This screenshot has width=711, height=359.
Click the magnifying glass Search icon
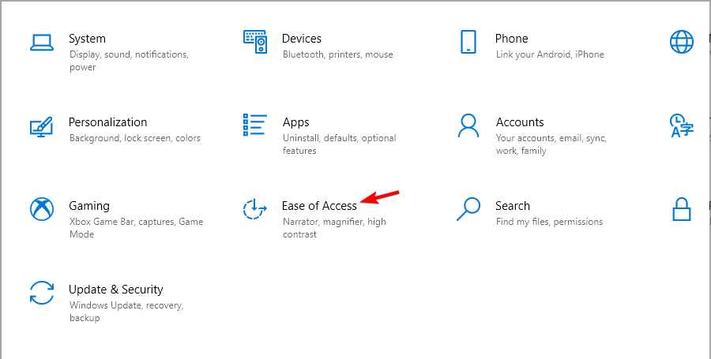pyautogui.click(x=468, y=209)
